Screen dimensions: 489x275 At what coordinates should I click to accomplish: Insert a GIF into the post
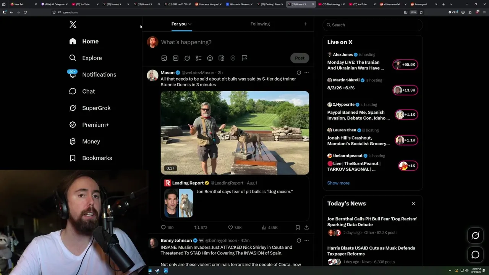click(x=175, y=58)
